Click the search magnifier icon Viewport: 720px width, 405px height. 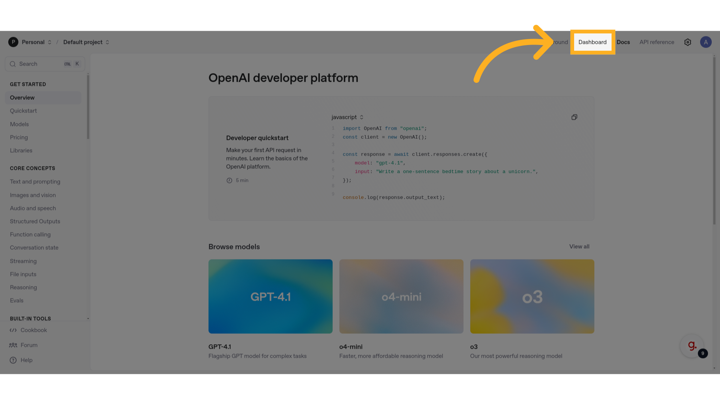(x=13, y=64)
